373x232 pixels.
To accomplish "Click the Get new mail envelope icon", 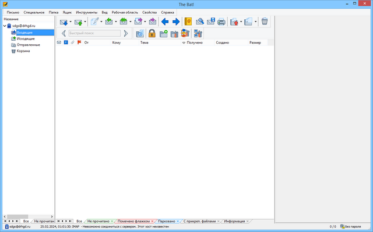I will pos(64,22).
